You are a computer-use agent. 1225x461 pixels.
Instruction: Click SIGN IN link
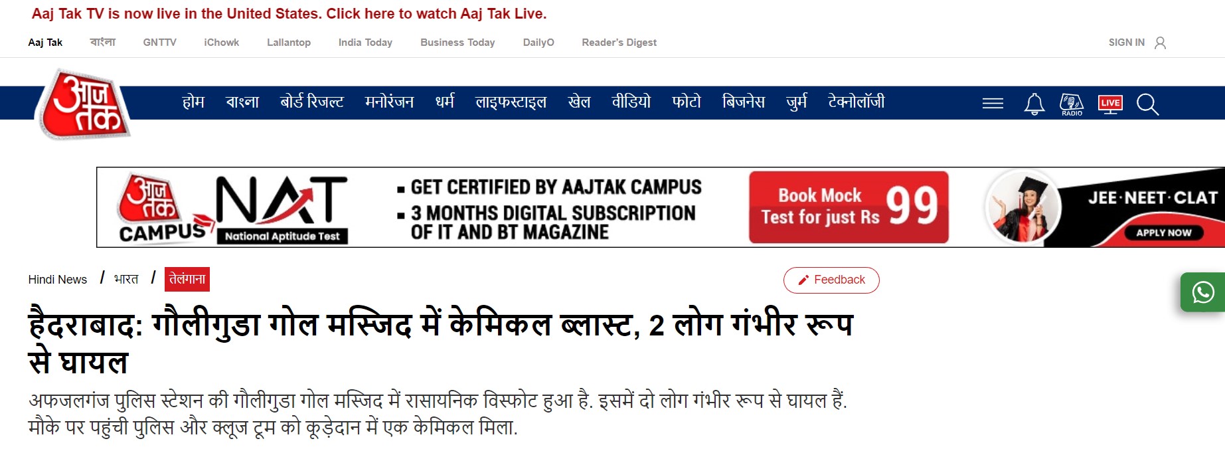click(x=1126, y=43)
